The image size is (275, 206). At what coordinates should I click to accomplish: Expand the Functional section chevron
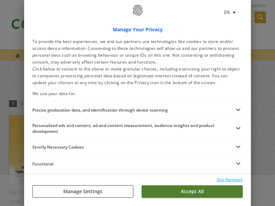tap(238, 164)
